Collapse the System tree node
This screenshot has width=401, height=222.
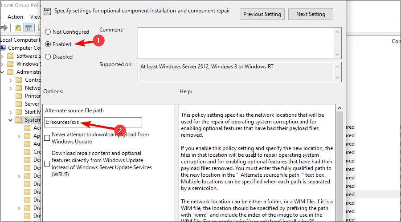point(11,120)
